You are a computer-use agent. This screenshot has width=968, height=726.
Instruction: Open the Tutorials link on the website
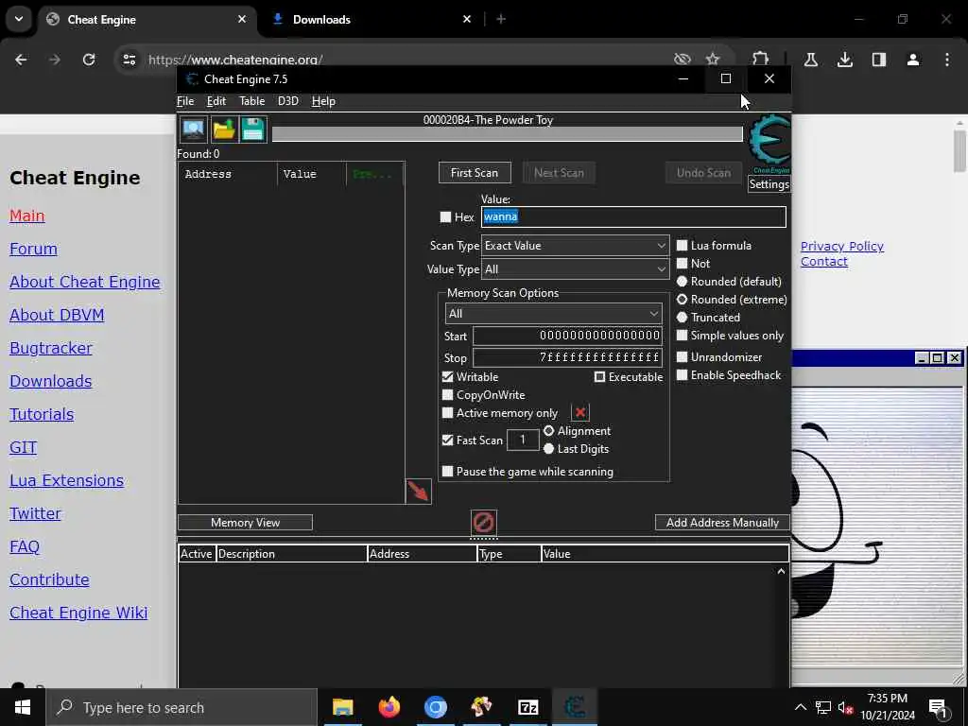[42, 414]
